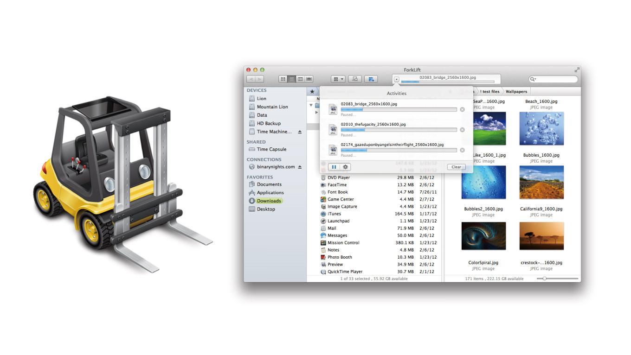Click the connect to server toolbar icon

tap(355, 79)
